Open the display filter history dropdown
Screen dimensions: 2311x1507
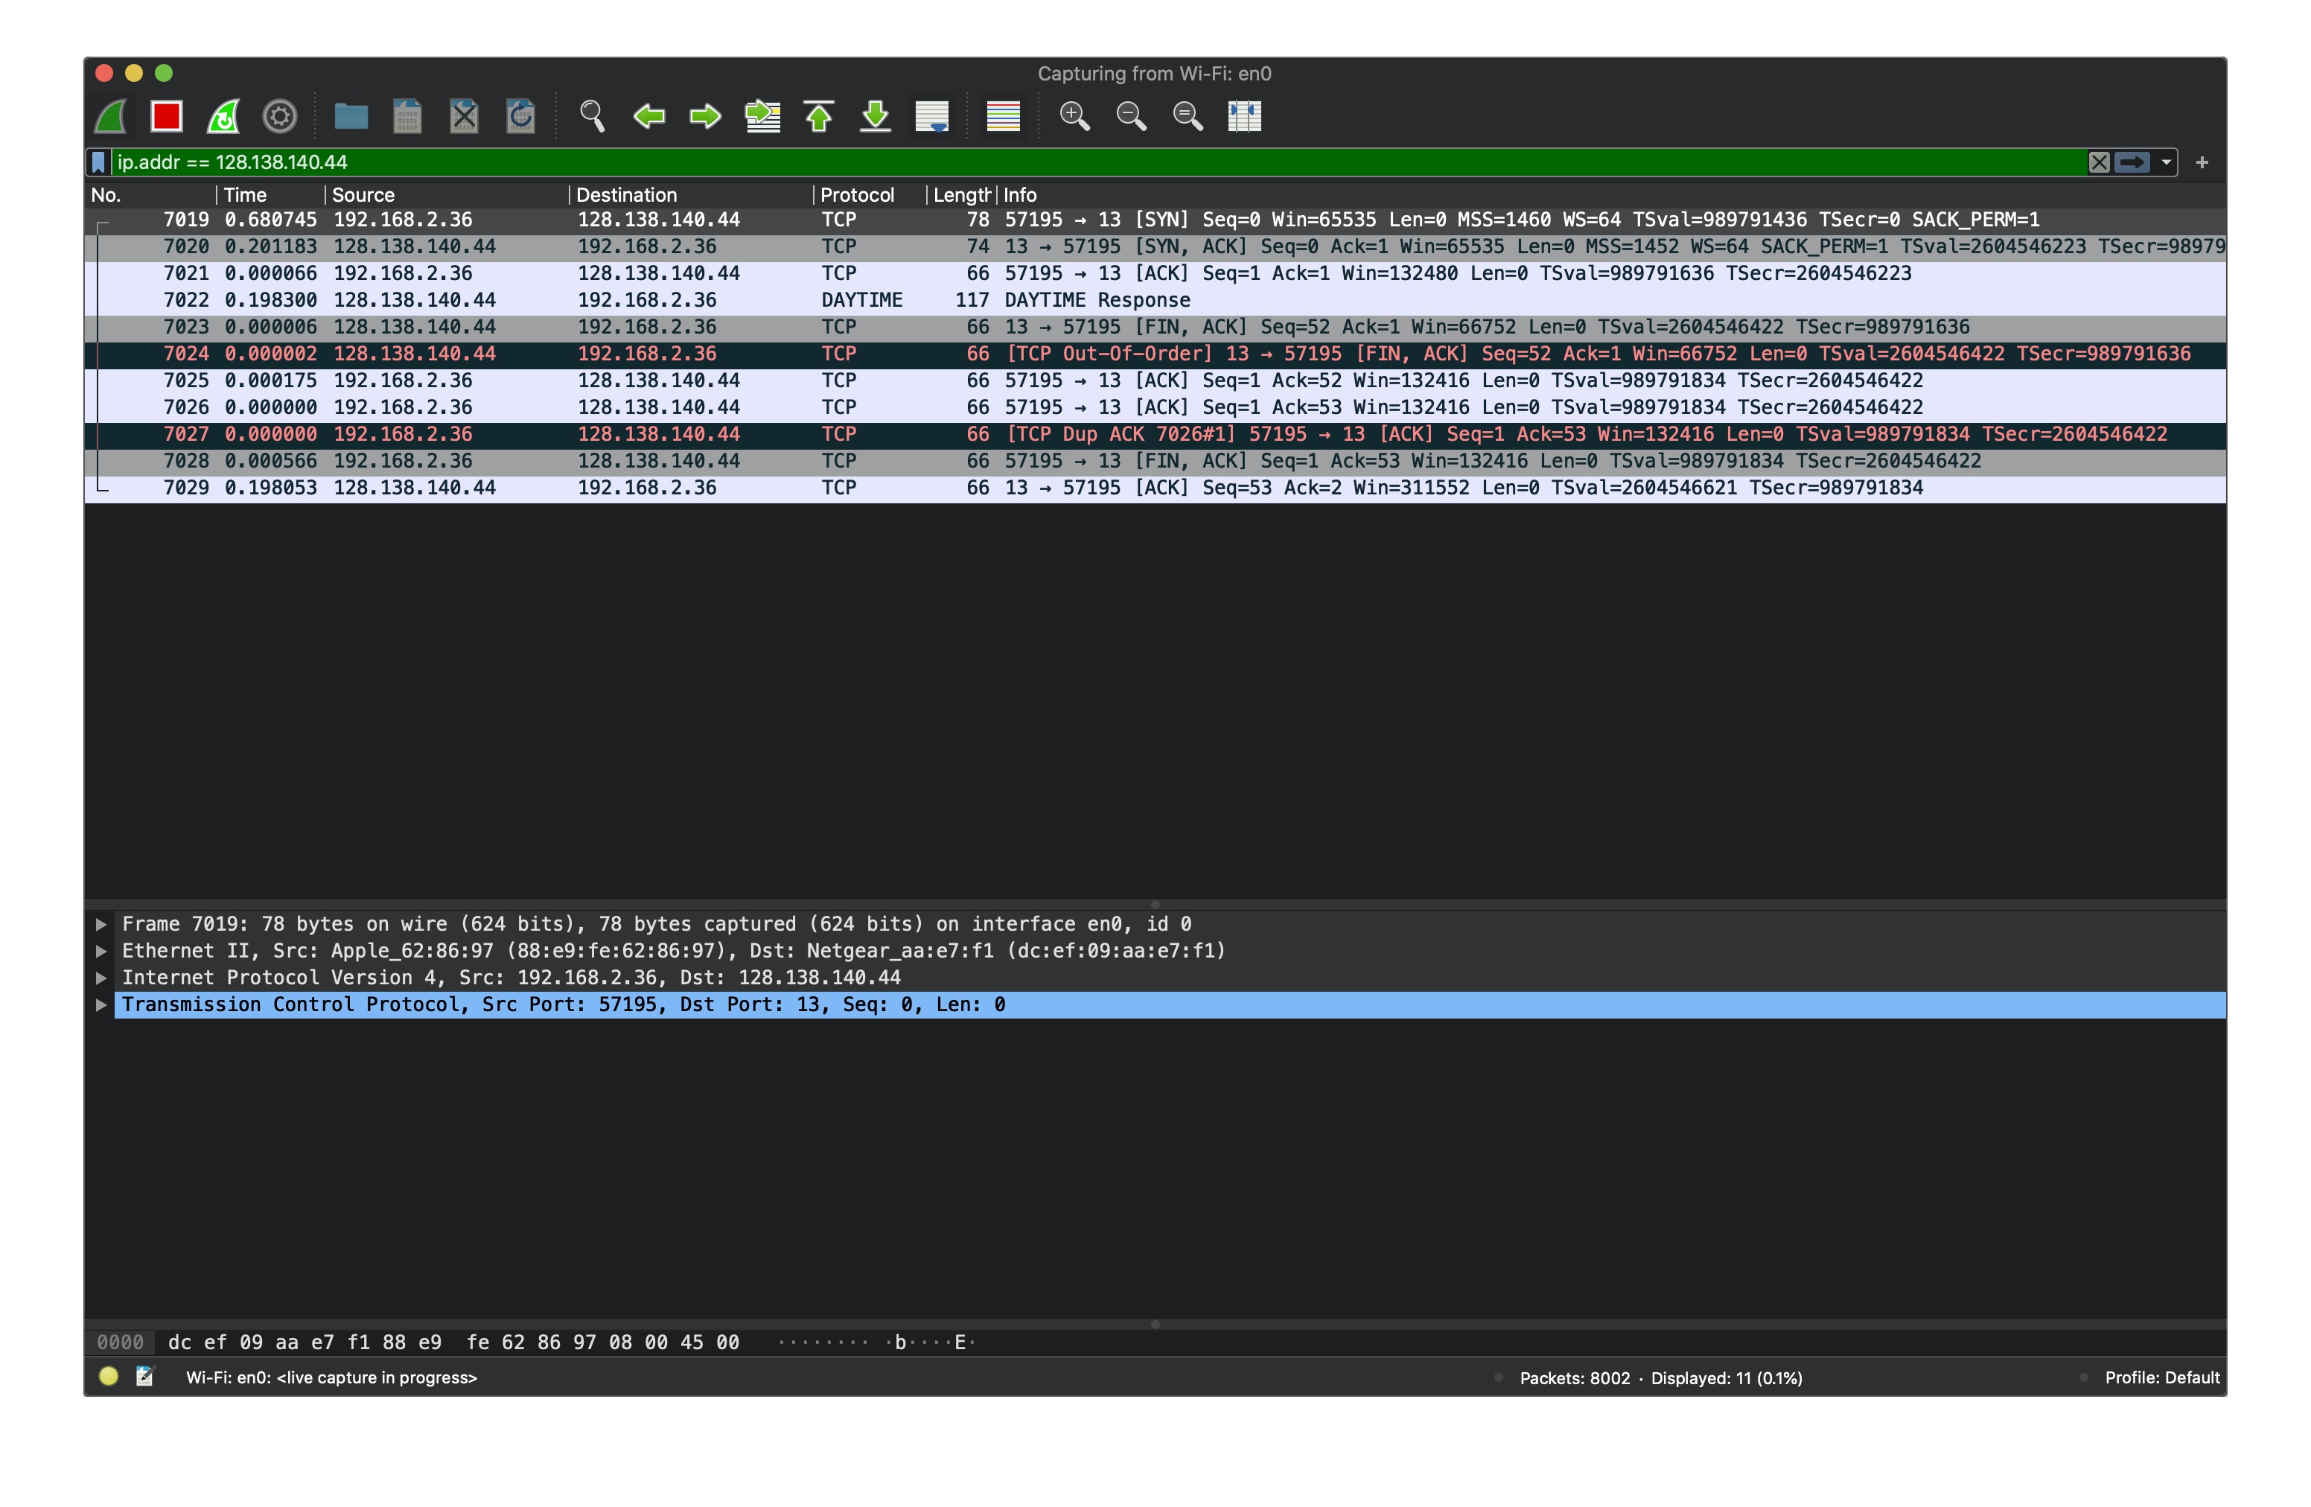(2165, 162)
